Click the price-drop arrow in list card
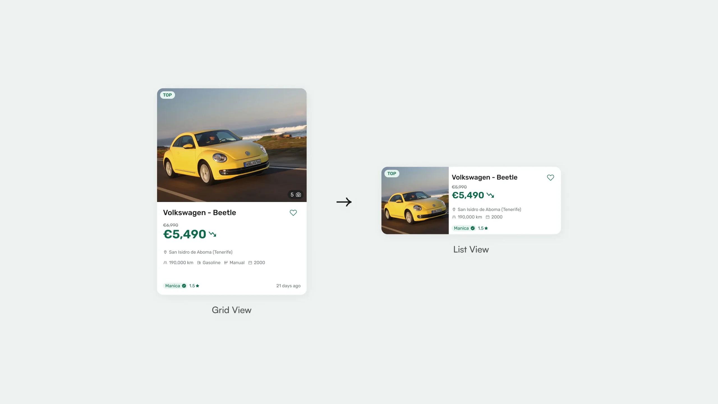718x404 pixels. pos(490,195)
